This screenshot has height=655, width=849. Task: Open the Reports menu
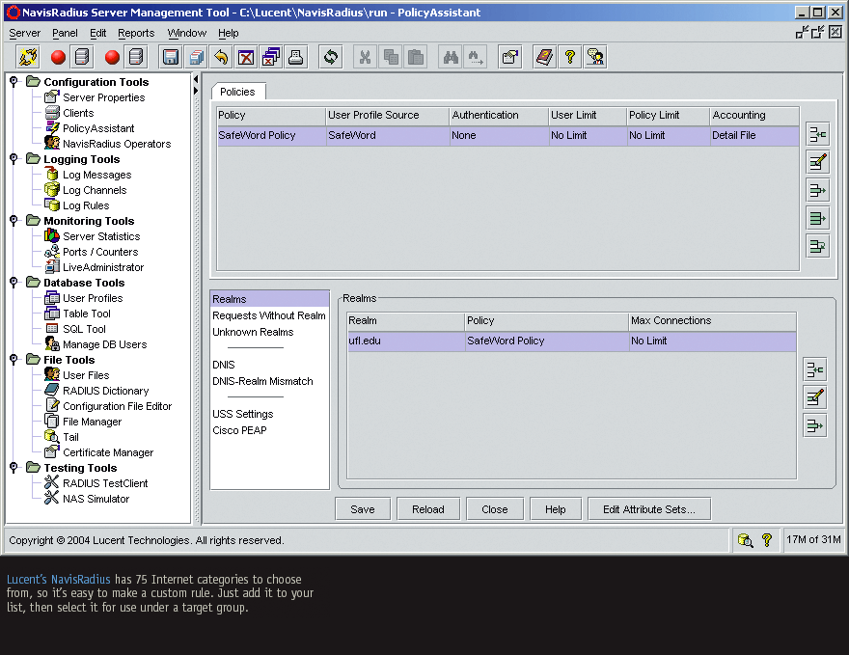(x=136, y=33)
